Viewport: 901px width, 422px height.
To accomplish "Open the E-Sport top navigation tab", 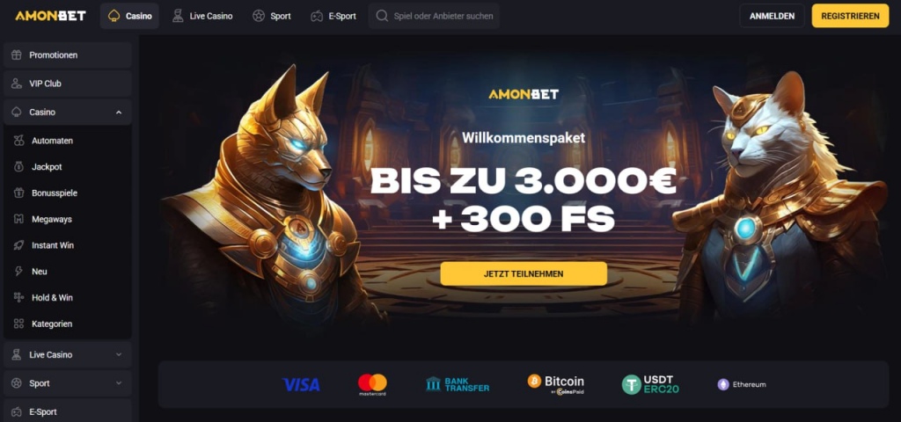I will pyautogui.click(x=333, y=16).
